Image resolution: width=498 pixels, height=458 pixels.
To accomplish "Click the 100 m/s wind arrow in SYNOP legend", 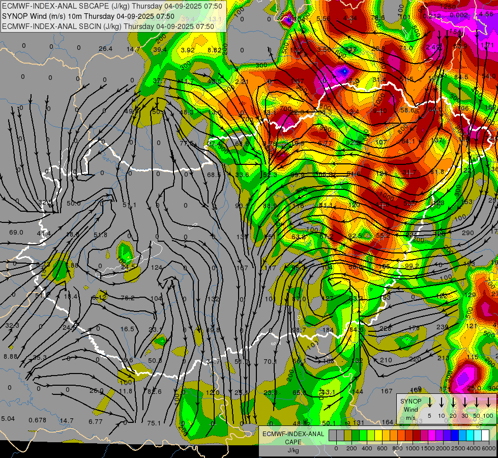I will click(x=488, y=402).
